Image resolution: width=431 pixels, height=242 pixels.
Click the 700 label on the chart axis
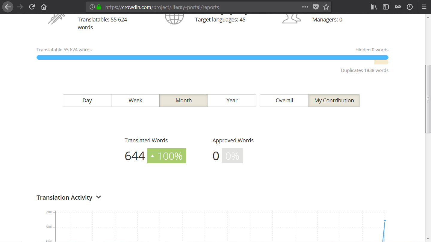(49, 212)
